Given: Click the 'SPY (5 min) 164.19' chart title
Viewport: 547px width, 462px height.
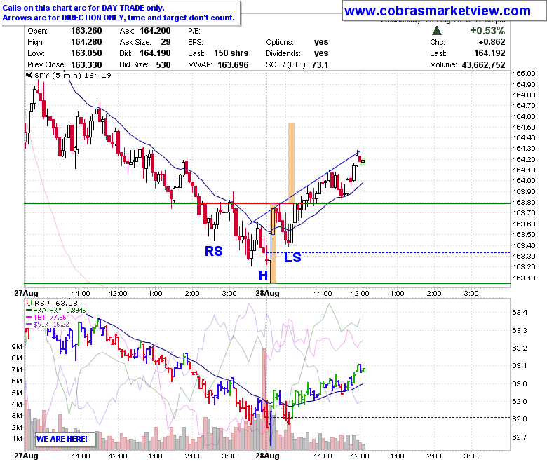Looking at the screenshot, I should click(72, 75).
